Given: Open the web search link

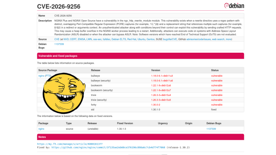Looking at the screenshot, I should click(x=218, y=39).
